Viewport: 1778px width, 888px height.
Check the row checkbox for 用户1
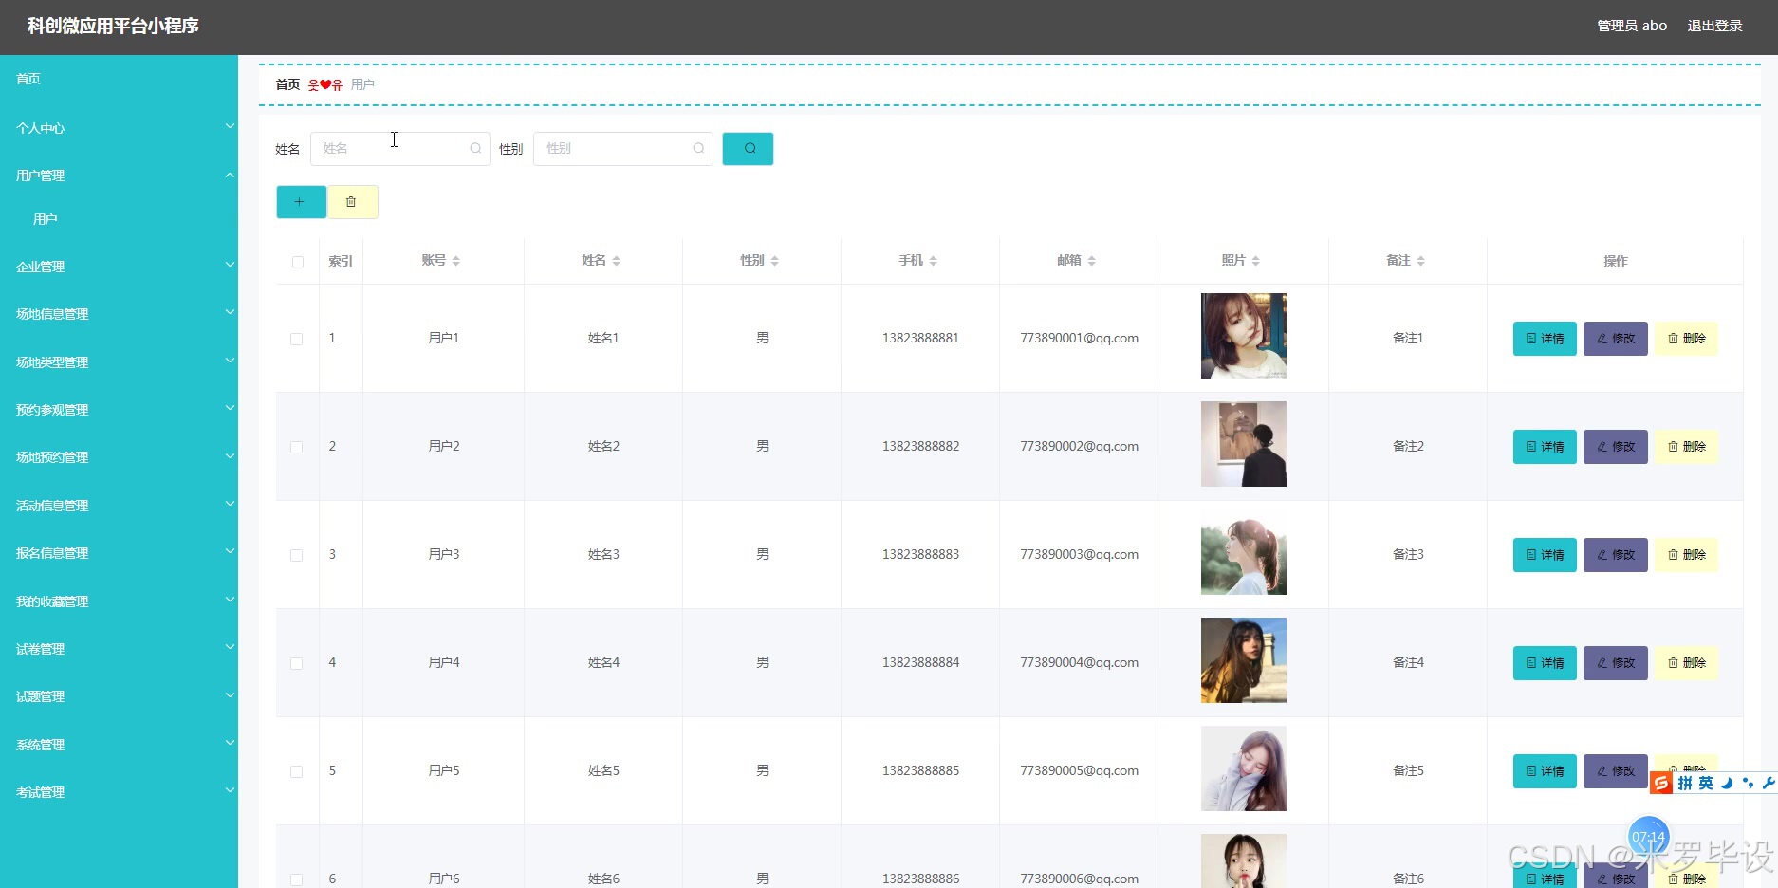click(297, 340)
